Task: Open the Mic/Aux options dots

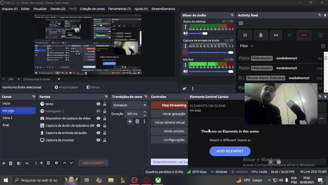Action: click(x=185, y=65)
